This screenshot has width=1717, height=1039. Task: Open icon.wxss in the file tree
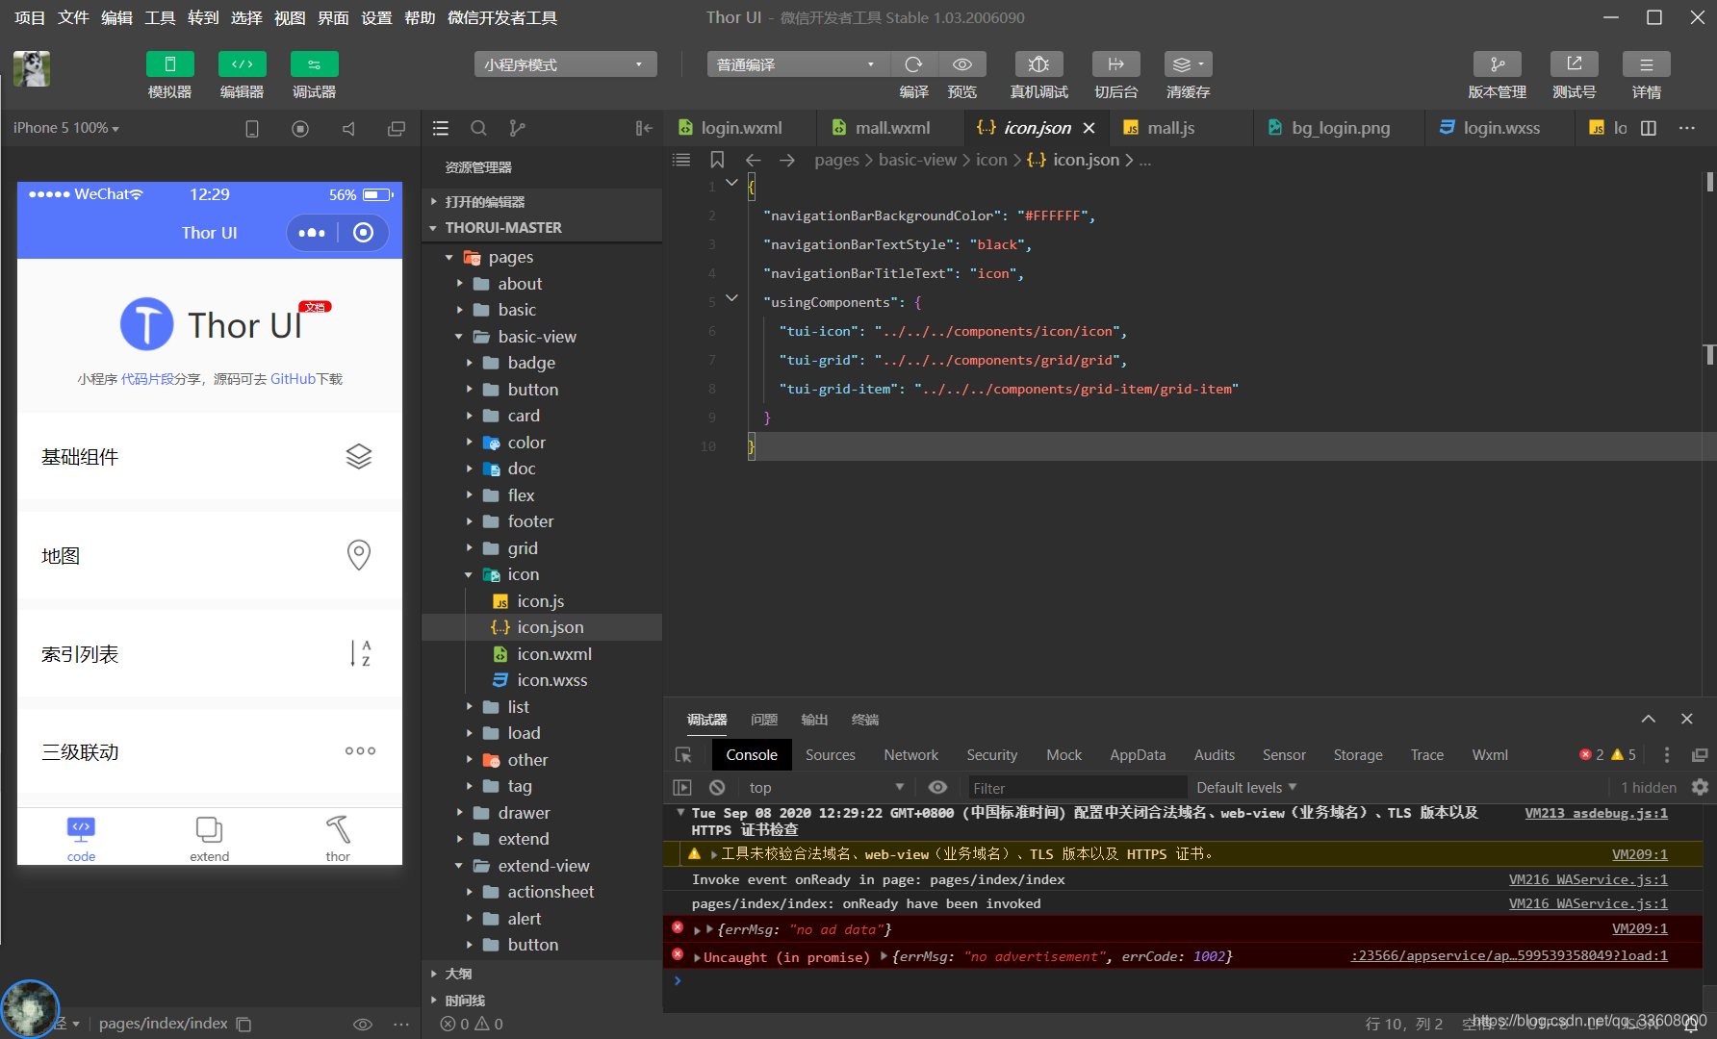click(x=542, y=680)
